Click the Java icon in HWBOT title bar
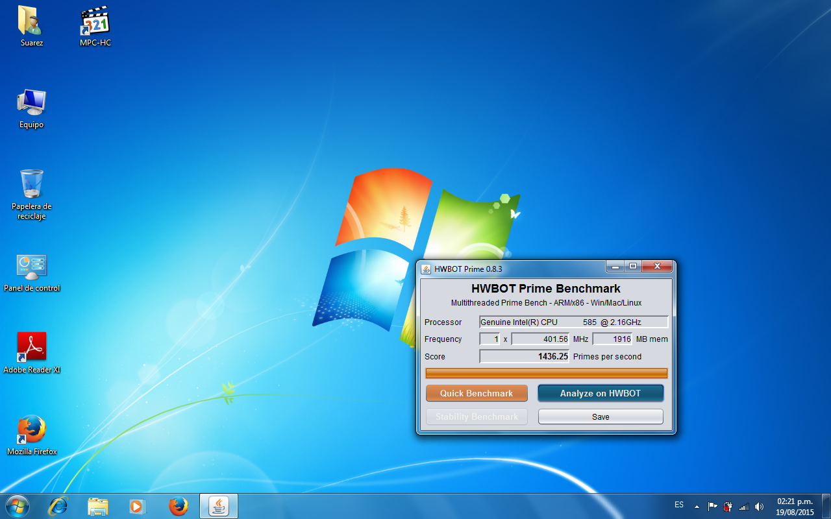Viewport: 831px width, 519px height. coord(426,269)
